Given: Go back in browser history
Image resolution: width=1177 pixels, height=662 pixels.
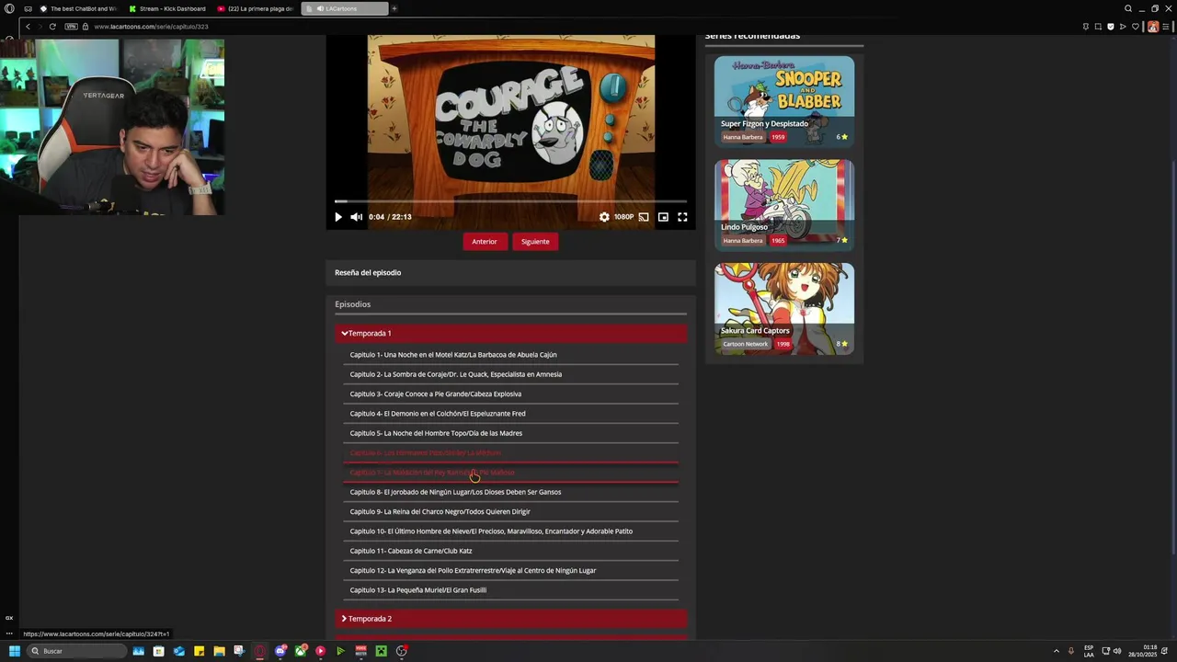Looking at the screenshot, I should tap(28, 27).
